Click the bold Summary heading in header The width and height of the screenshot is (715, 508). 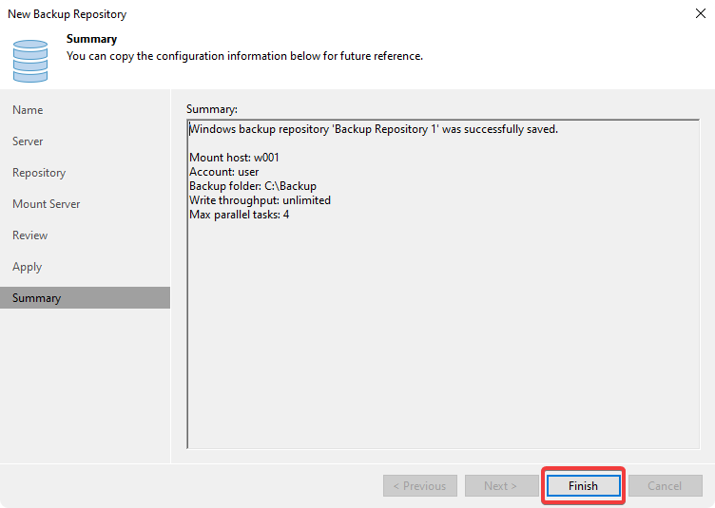tap(91, 40)
